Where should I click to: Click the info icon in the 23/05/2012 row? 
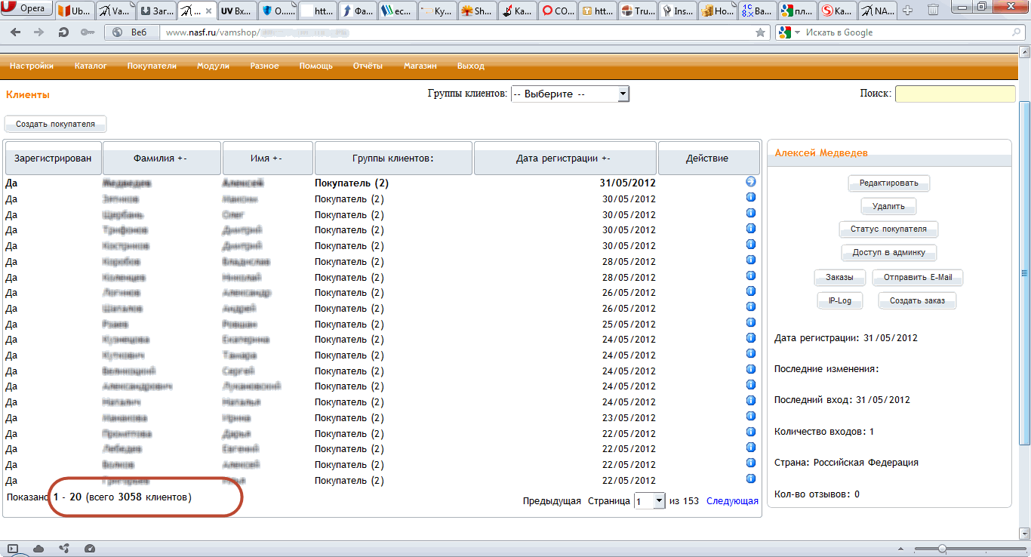750,416
